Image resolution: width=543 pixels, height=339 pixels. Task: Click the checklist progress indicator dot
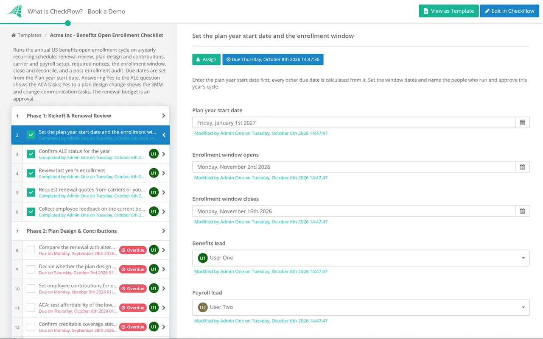click(x=68, y=23)
